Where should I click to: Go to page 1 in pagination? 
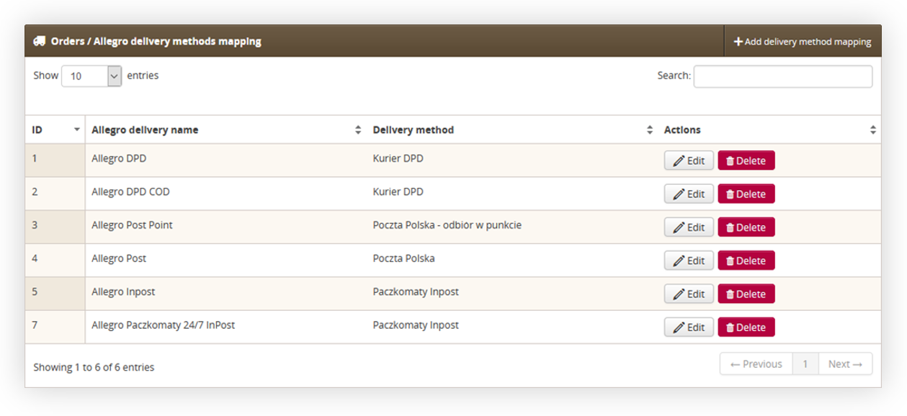[x=805, y=364]
